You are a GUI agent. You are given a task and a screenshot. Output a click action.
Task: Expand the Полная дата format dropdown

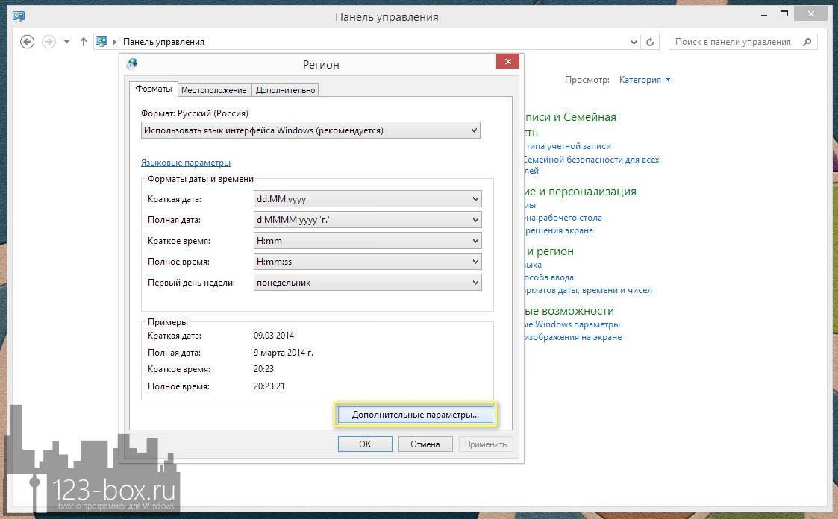tap(475, 220)
